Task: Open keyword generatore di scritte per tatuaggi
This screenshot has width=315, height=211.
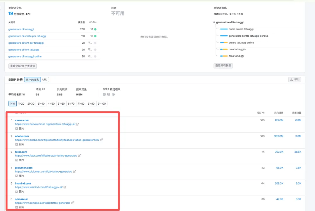Action: [27, 36]
